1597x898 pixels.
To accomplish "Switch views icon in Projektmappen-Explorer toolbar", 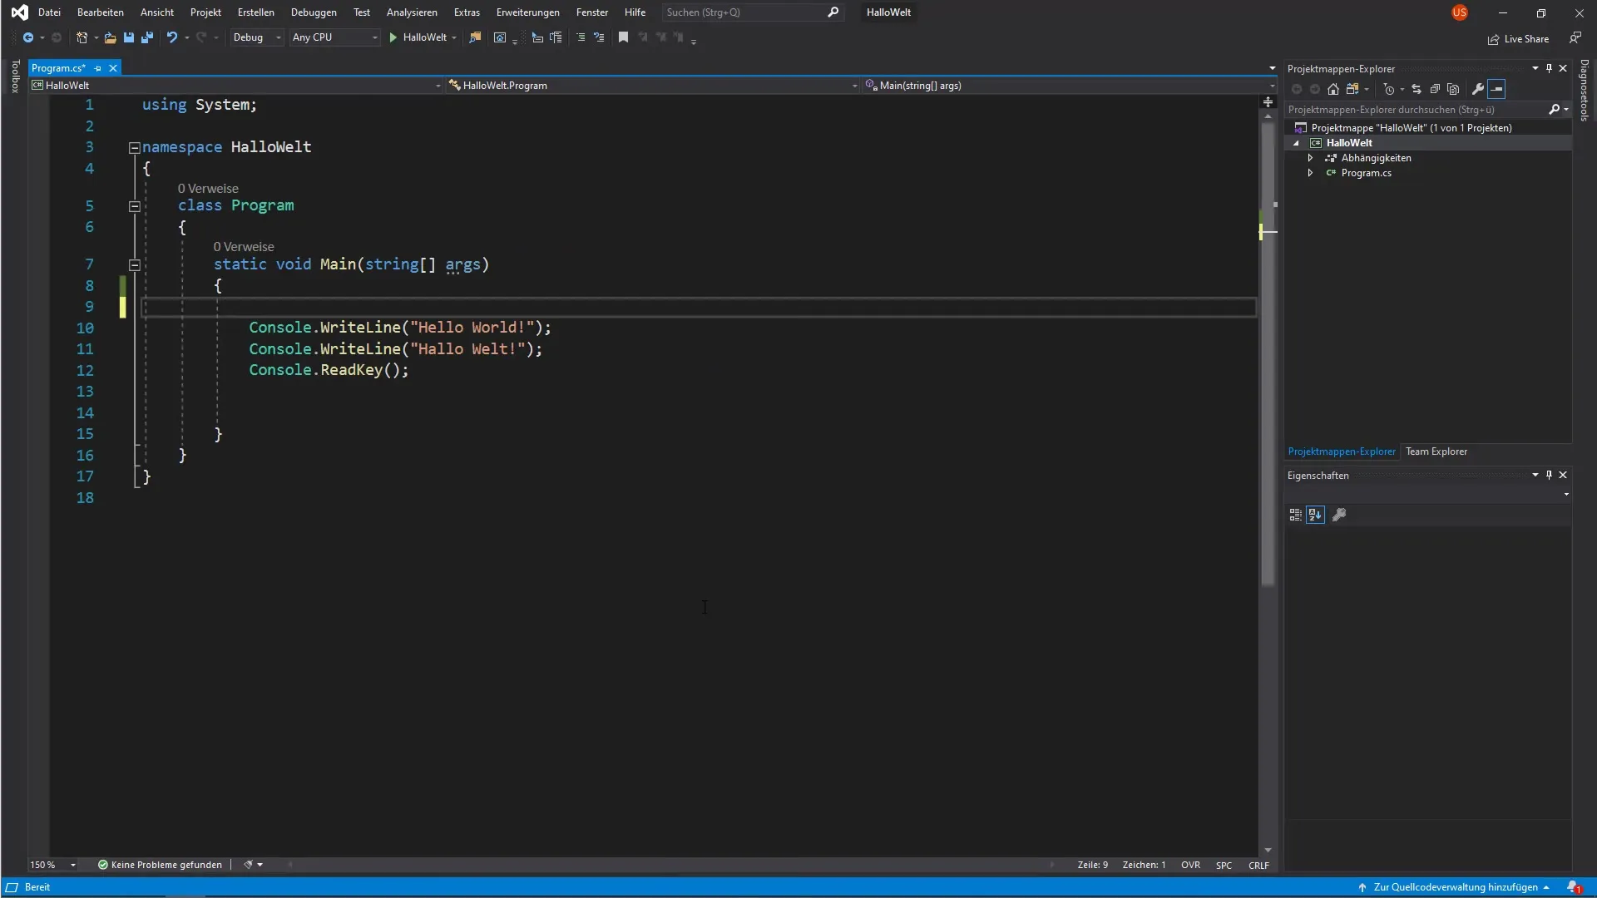I will (1352, 89).
